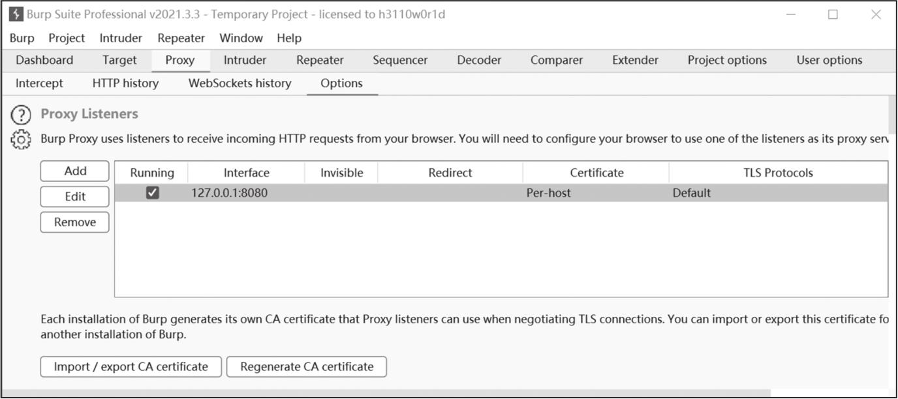Select the Default TLS protocols cell

pos(779,193)
